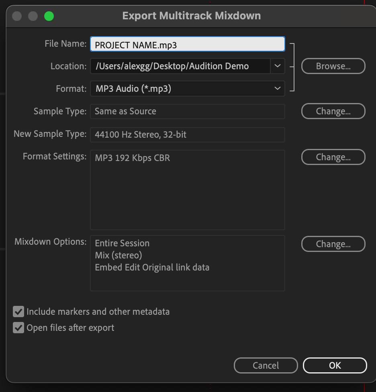The height and width of the screenshot is (392, 376).
Task: Click the Same as Source sample type field
Action: coord(187,111)
